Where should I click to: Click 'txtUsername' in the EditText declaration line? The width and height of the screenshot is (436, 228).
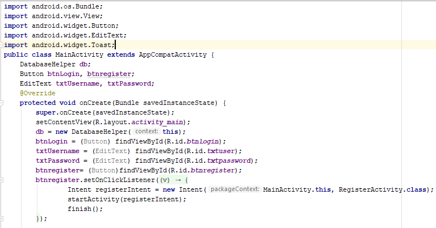pos(77,83)
